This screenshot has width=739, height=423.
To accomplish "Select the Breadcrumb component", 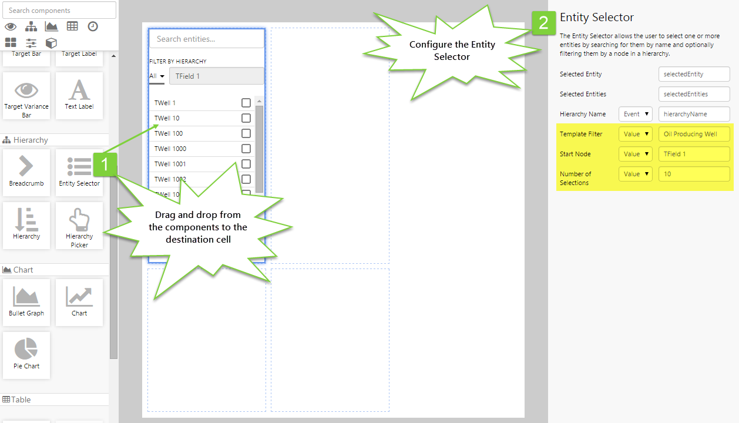I will pyautogui.click(x=26, y=172).
